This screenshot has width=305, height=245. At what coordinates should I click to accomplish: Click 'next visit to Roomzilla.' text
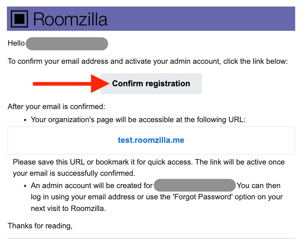[68, 208]
